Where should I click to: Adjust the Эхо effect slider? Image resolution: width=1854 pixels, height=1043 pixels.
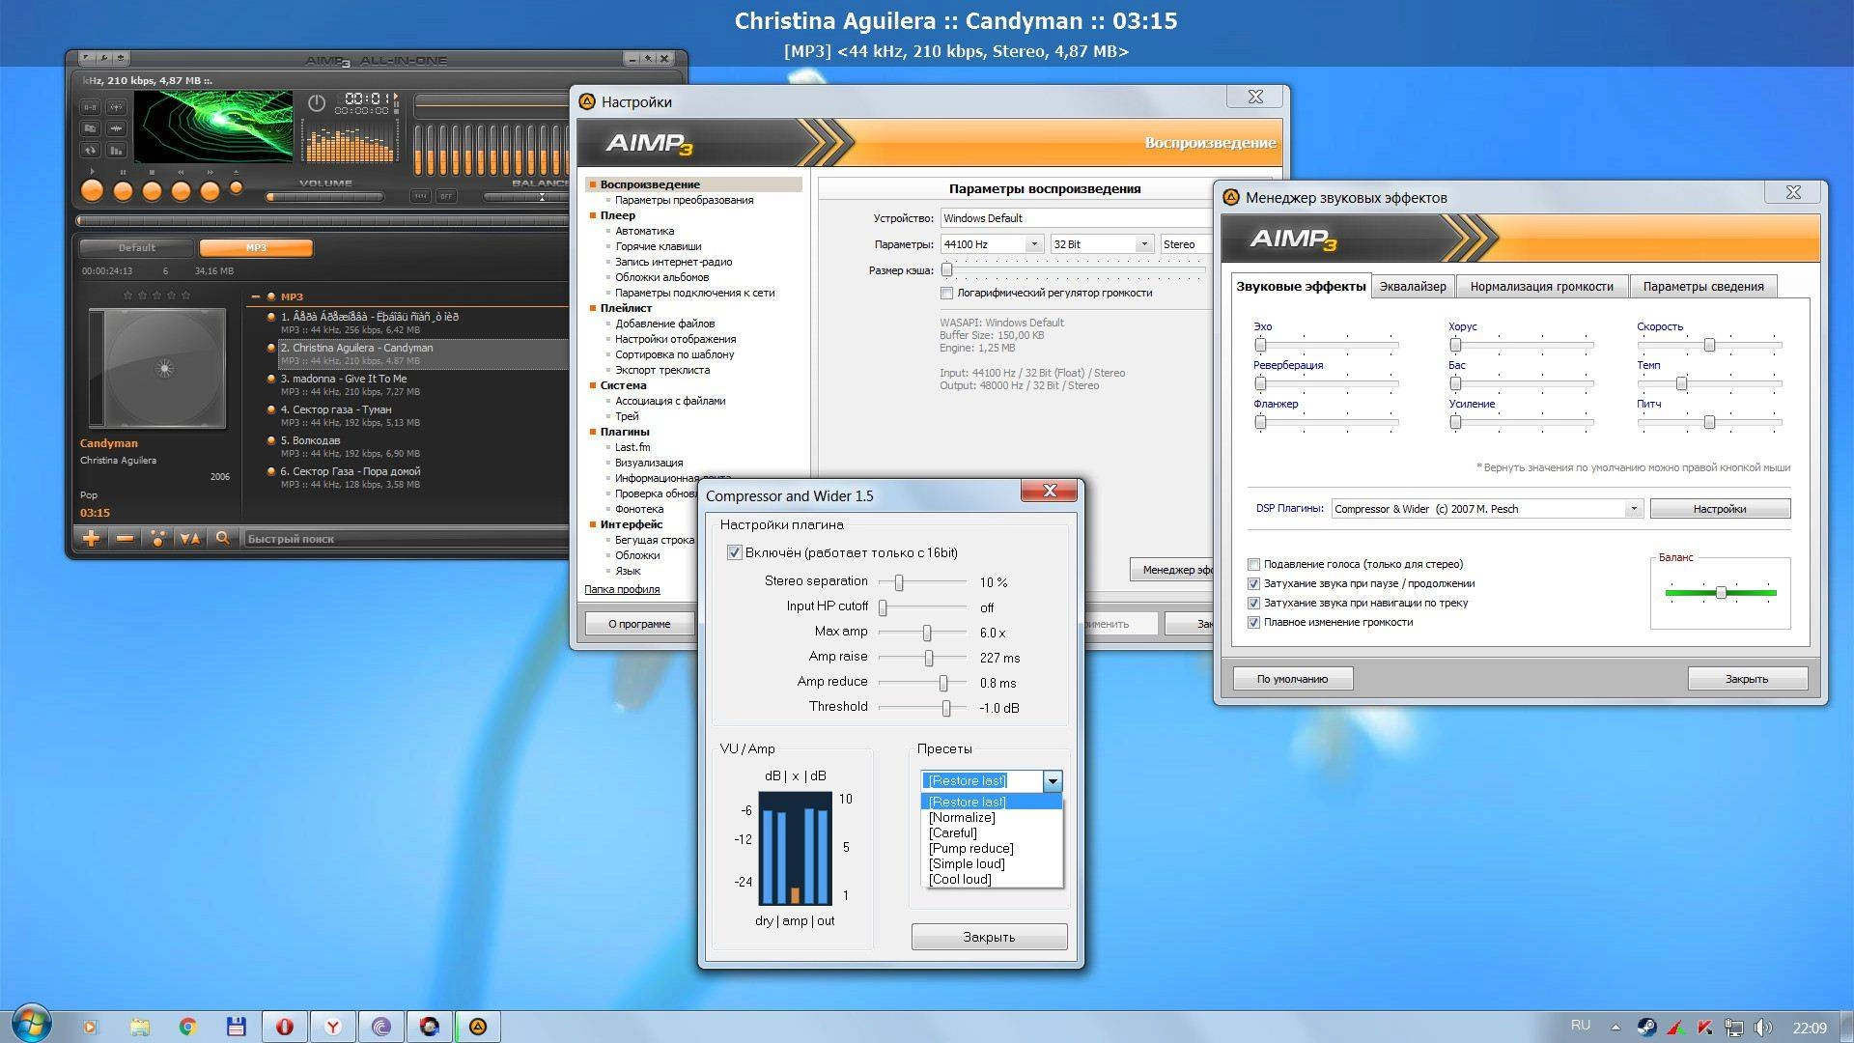coord(1326,345)
